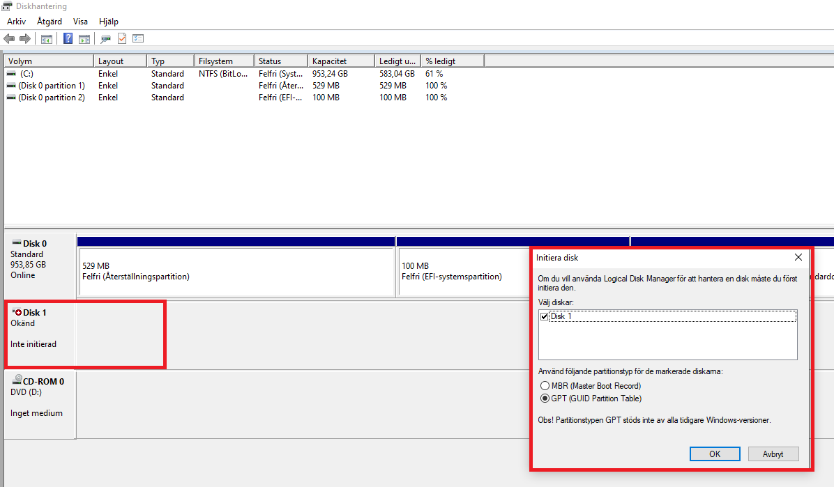Toggle the console tree pane icon
This screenshot has width=834, height=487.
pos(47,39)
